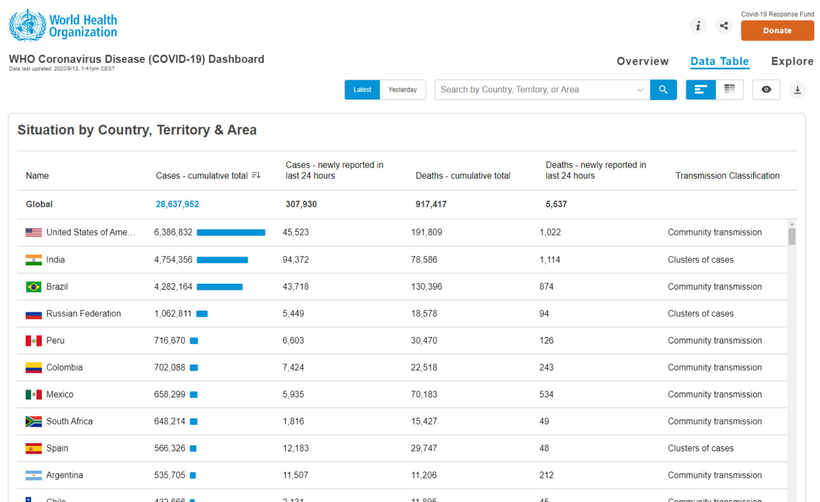Image resolution: width=820 pixels, height=502 pixels.
Task: Click the dashboard title heading
Action: coord(137,59)
